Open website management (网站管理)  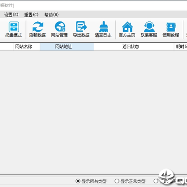click(x=59, y=30)
